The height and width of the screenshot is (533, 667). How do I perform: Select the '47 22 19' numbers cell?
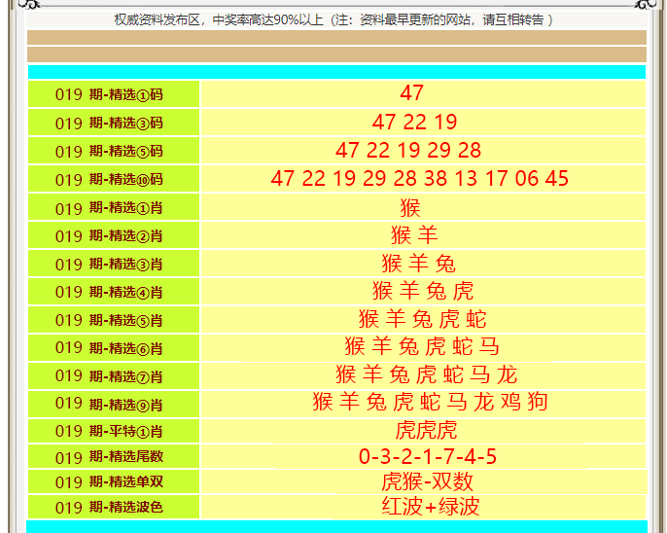coord(414,123)
